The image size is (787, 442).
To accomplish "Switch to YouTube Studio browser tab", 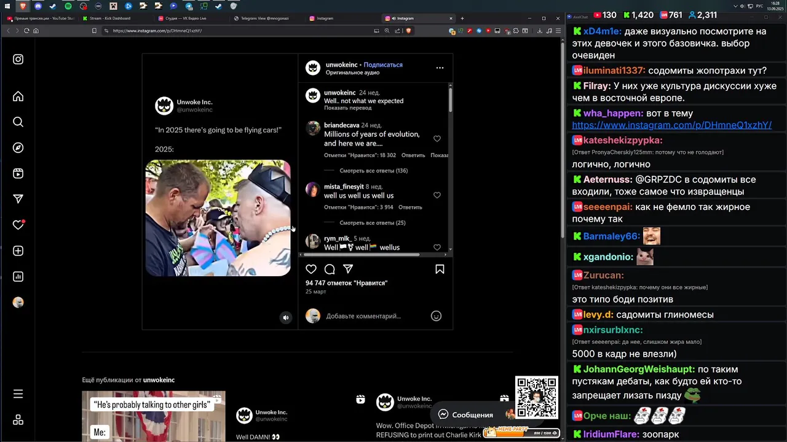I will click(x=41, y=18).
